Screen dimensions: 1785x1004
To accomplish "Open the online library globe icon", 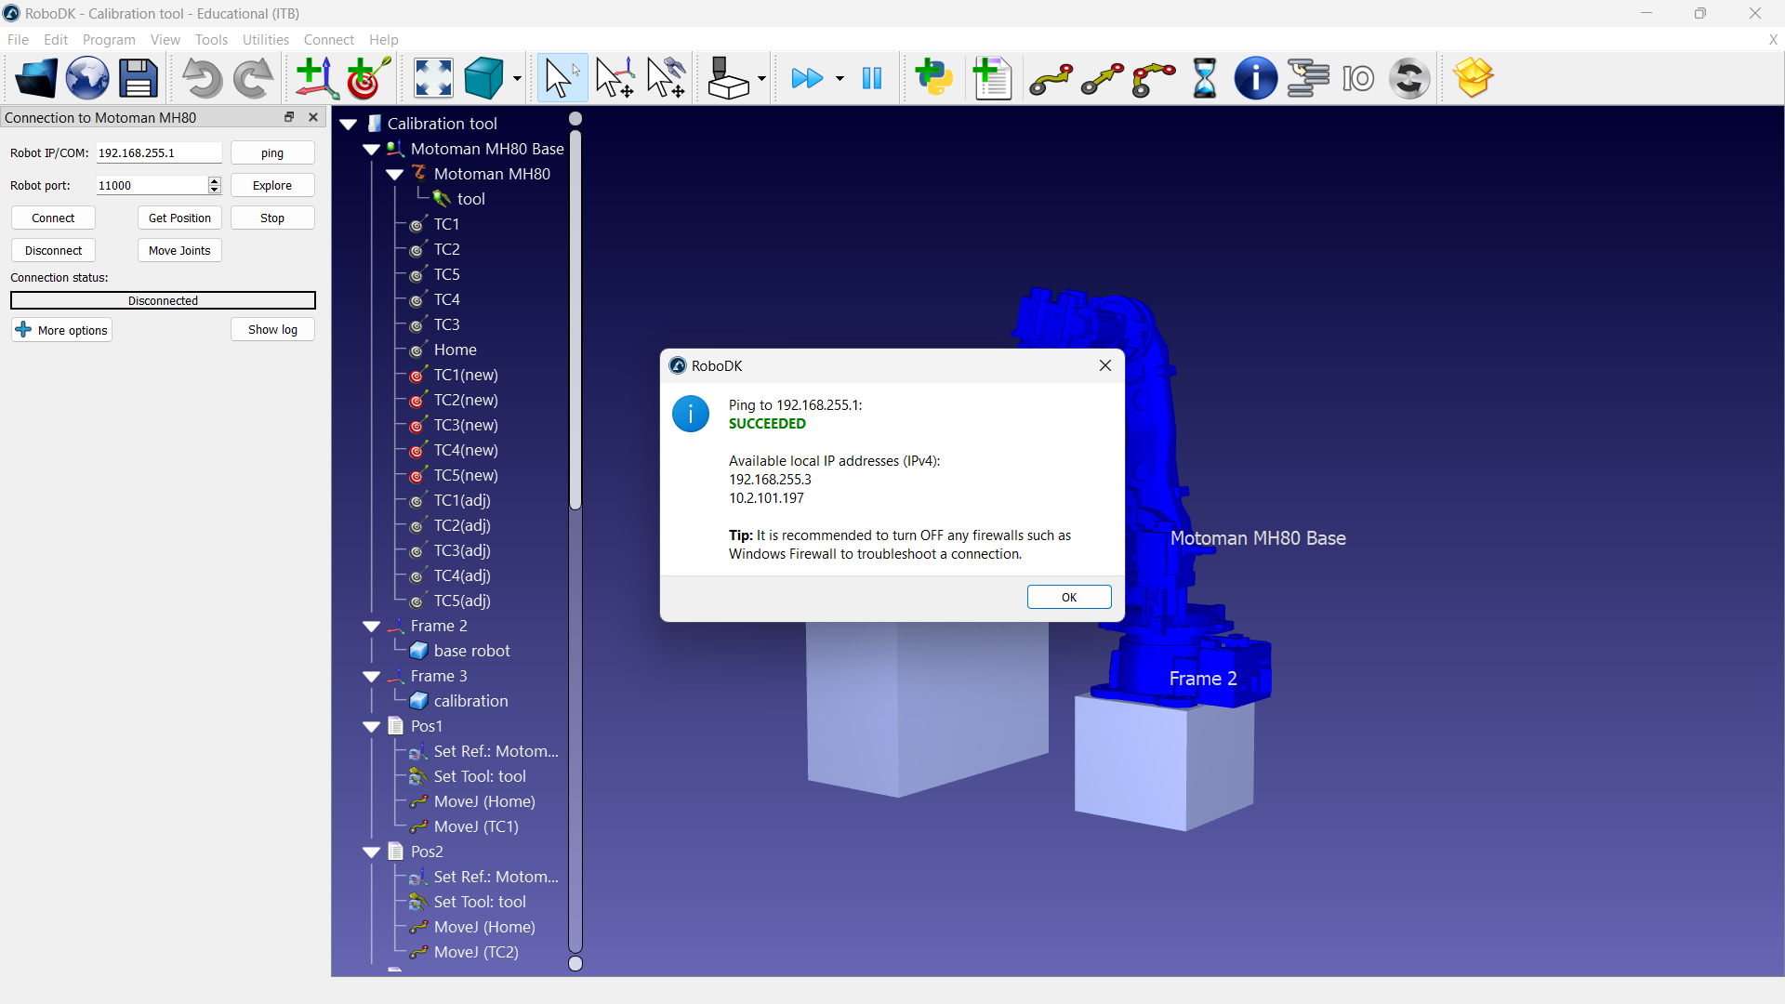I will (x=86, y=78).
